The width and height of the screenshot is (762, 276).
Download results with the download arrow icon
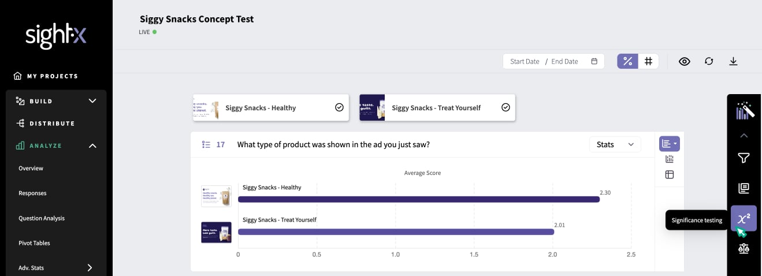click(733, 61)
